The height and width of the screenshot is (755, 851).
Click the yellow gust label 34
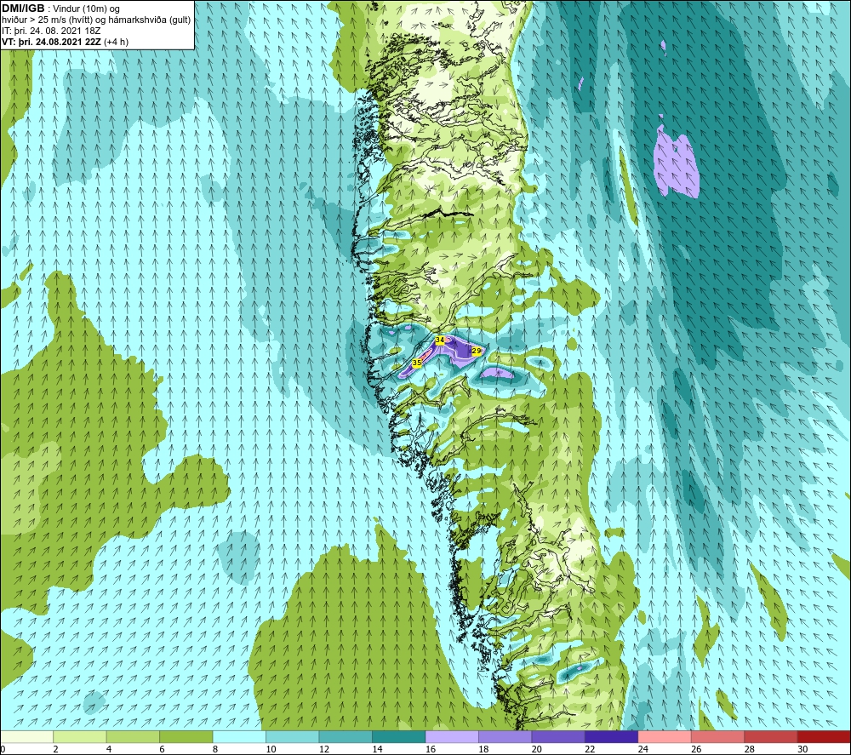click(440, 340)
